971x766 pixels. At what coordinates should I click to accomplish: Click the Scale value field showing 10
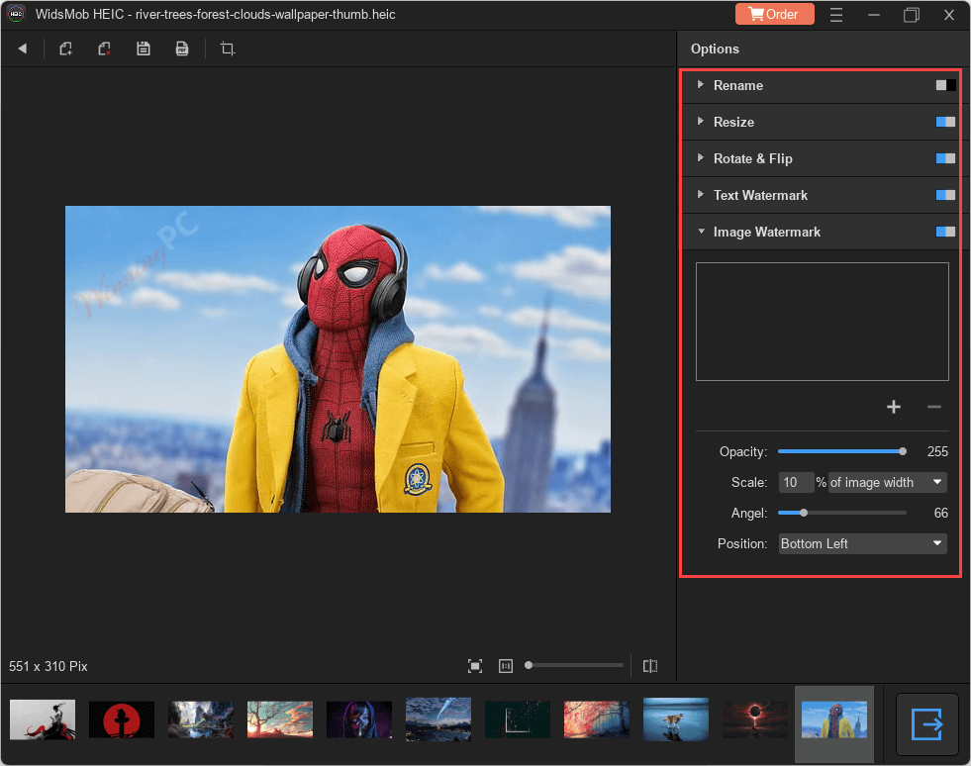[796, 482]
